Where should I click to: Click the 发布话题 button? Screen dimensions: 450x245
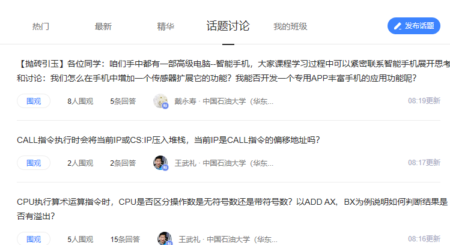[x=414, y=26]
